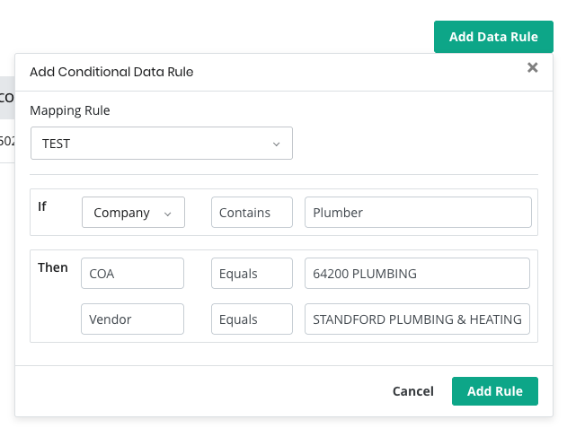
Task: Select the Vendor field box
Action: coord(133,319)
